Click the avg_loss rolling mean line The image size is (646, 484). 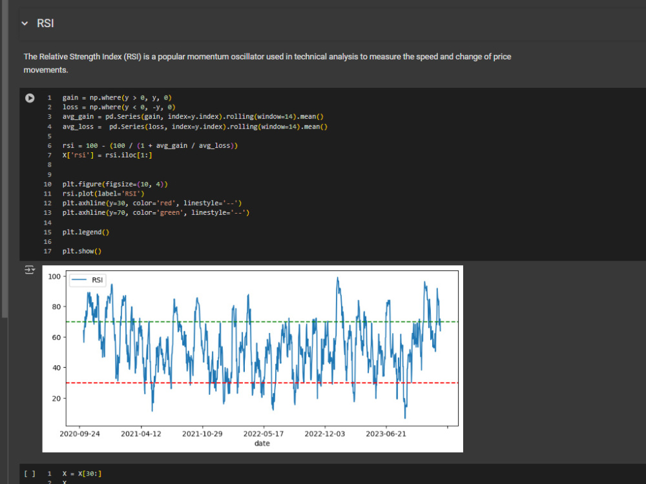pos(195,126)
